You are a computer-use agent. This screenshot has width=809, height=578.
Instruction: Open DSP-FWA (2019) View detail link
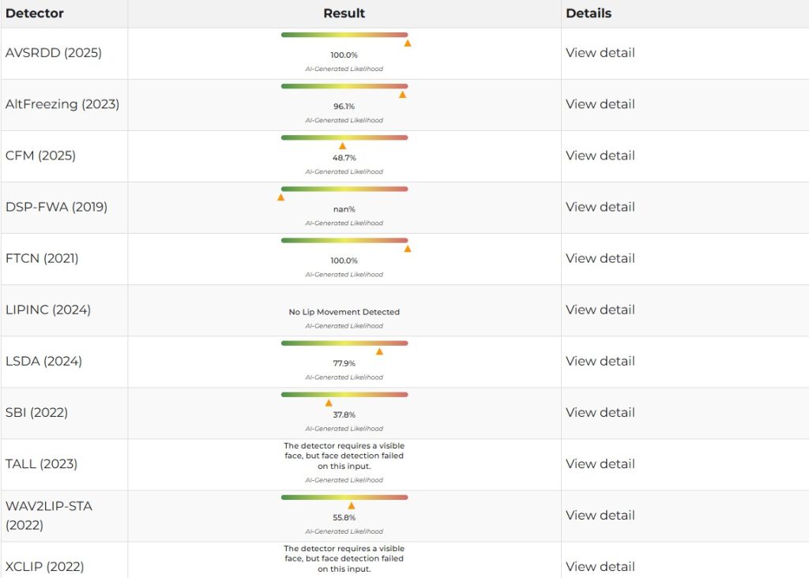[x=600, y=207]
